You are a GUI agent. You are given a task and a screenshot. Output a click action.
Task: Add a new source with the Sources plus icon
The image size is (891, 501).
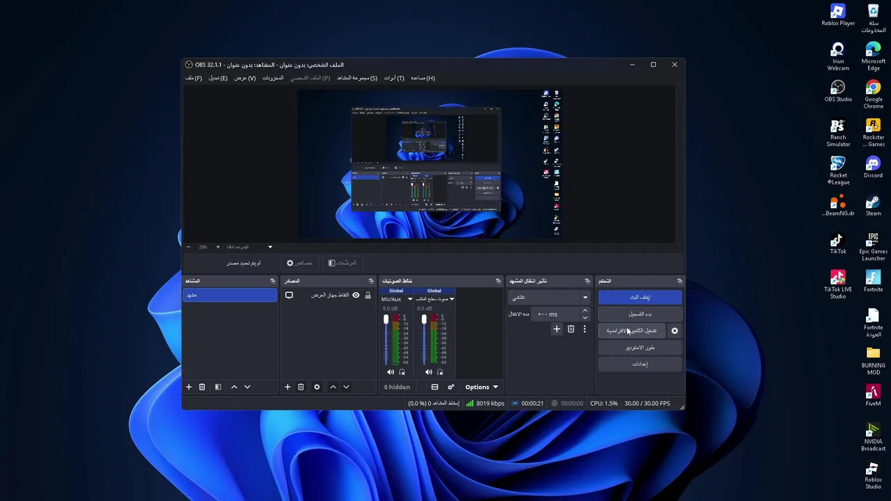click(x=287, y=387)
